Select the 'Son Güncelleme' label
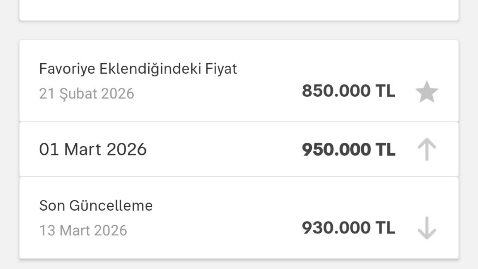The height and width of the screenshot is (269, 478). pos(96,205)
